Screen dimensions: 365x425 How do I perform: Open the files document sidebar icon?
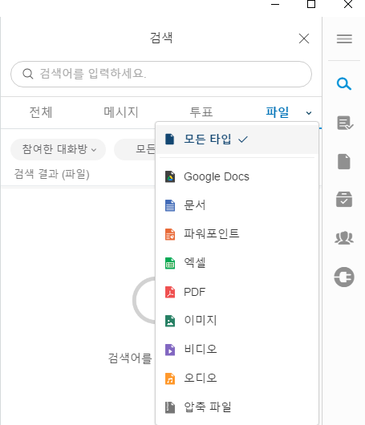click(344, 161)
